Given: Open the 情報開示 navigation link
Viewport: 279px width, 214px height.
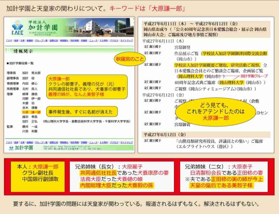Looking at the screenshot, I should 65,41.
